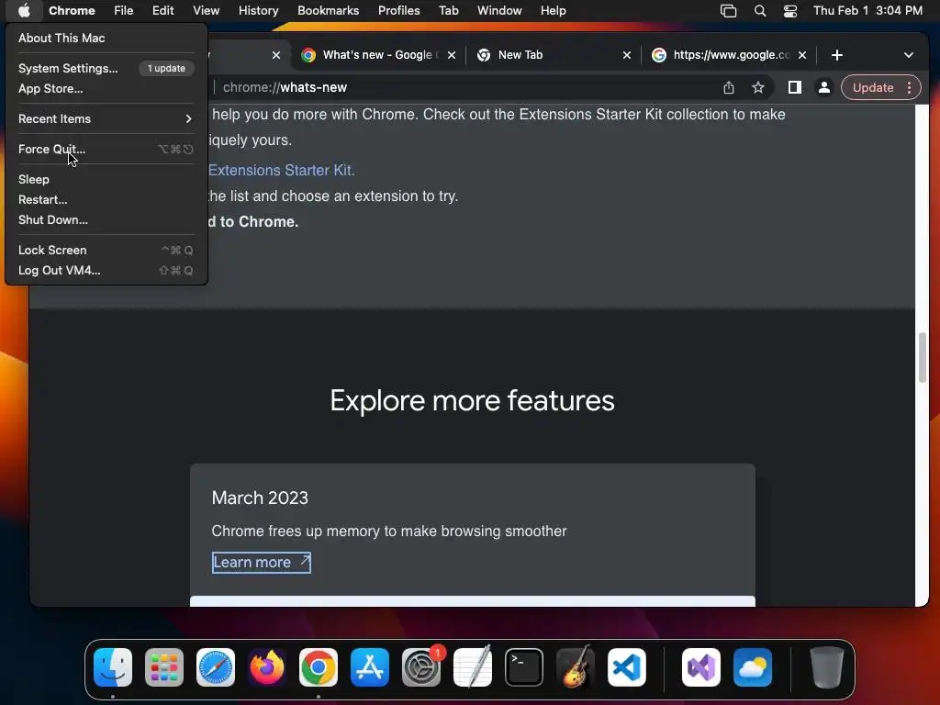Screen dimensions: 940x705
Task: Share this page via share icon
Action: [x=728, y=87]
